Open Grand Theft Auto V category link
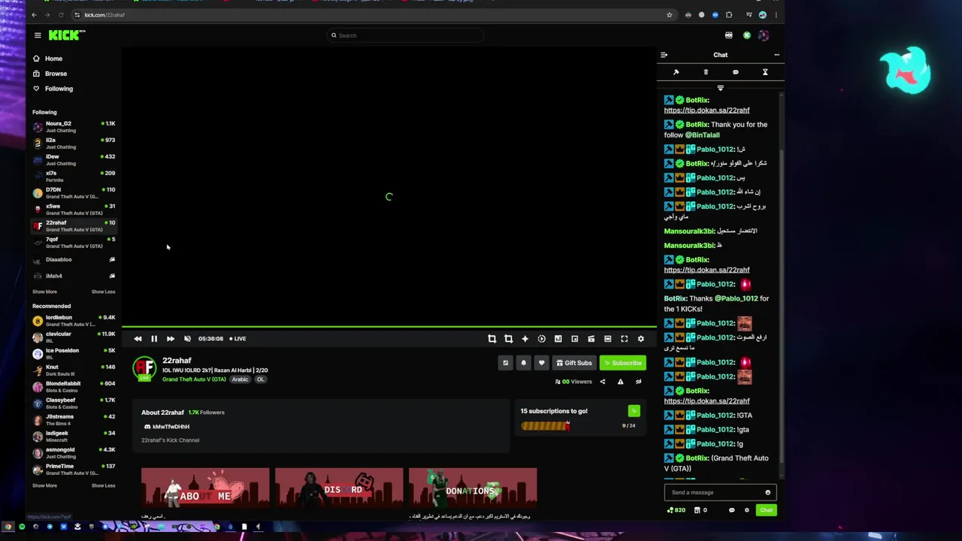The image size is (962, 541). coord(194,379)
